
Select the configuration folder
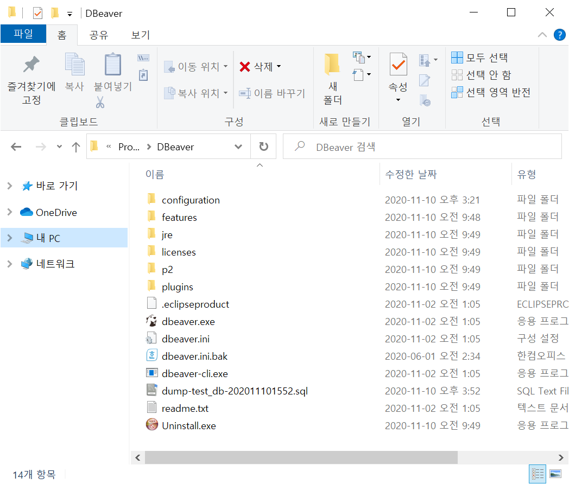pos(191,200)
